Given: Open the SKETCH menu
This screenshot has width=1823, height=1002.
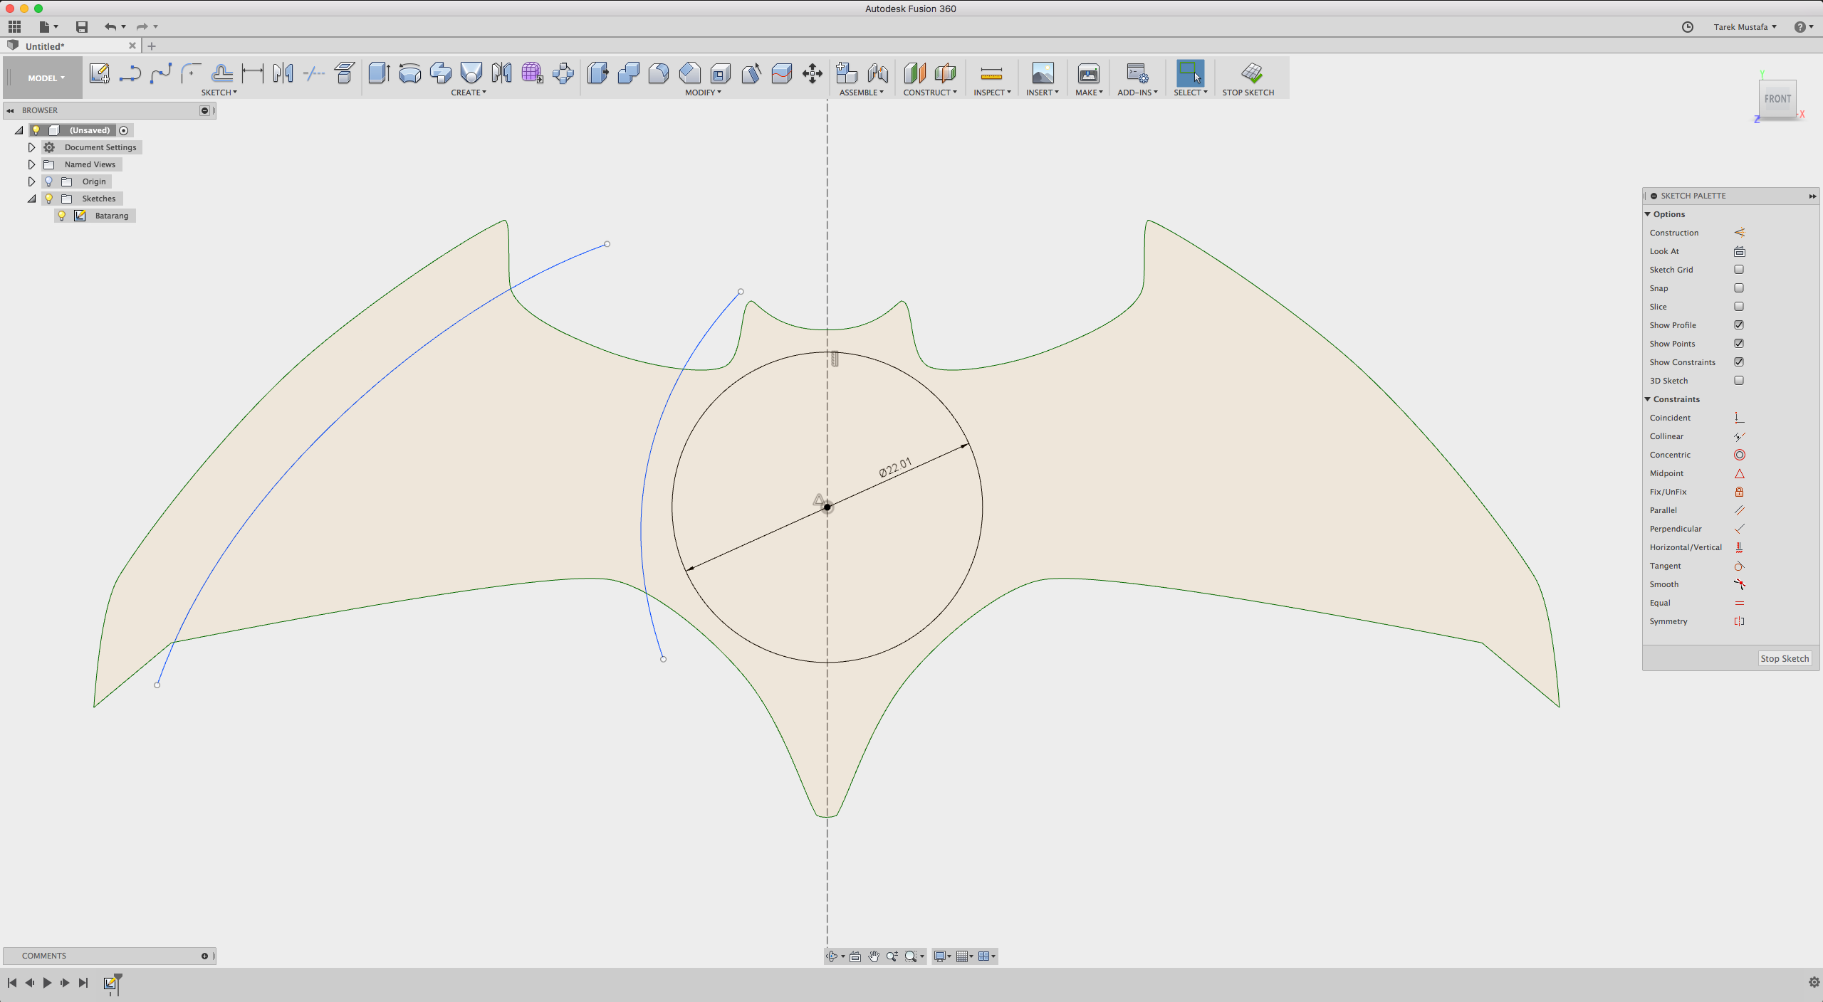Looking at the screenshot, I should point(219,93).
